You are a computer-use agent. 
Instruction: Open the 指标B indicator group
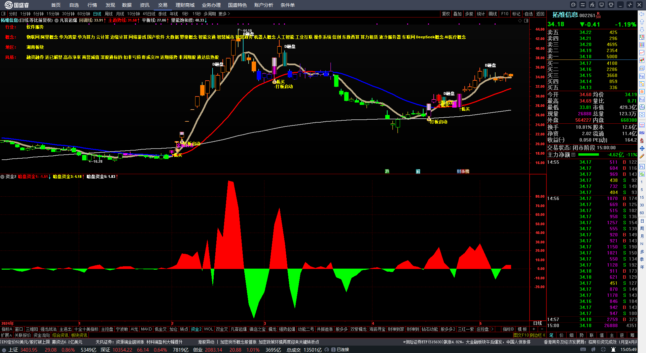point(508,329)
